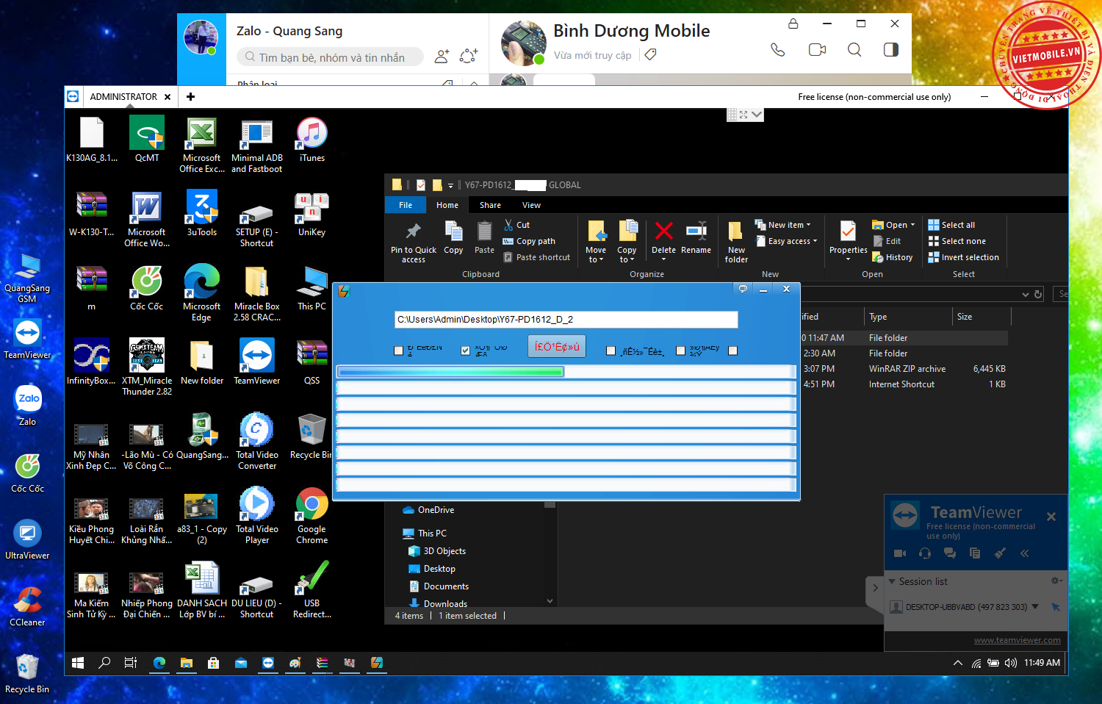Screen dimensions: 1102x704
Task: Open the file box icon in TeamViewer panel
Action: [x=975, y=553]
